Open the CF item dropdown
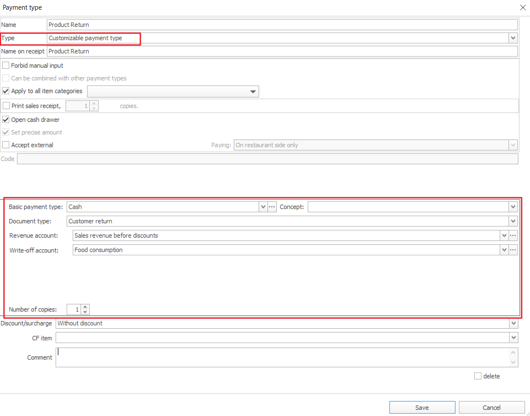Screen dimensions: 530x416 [513, 338]
